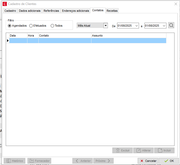
Task: Open the Histórico button
Action: (x=15, y=161)
